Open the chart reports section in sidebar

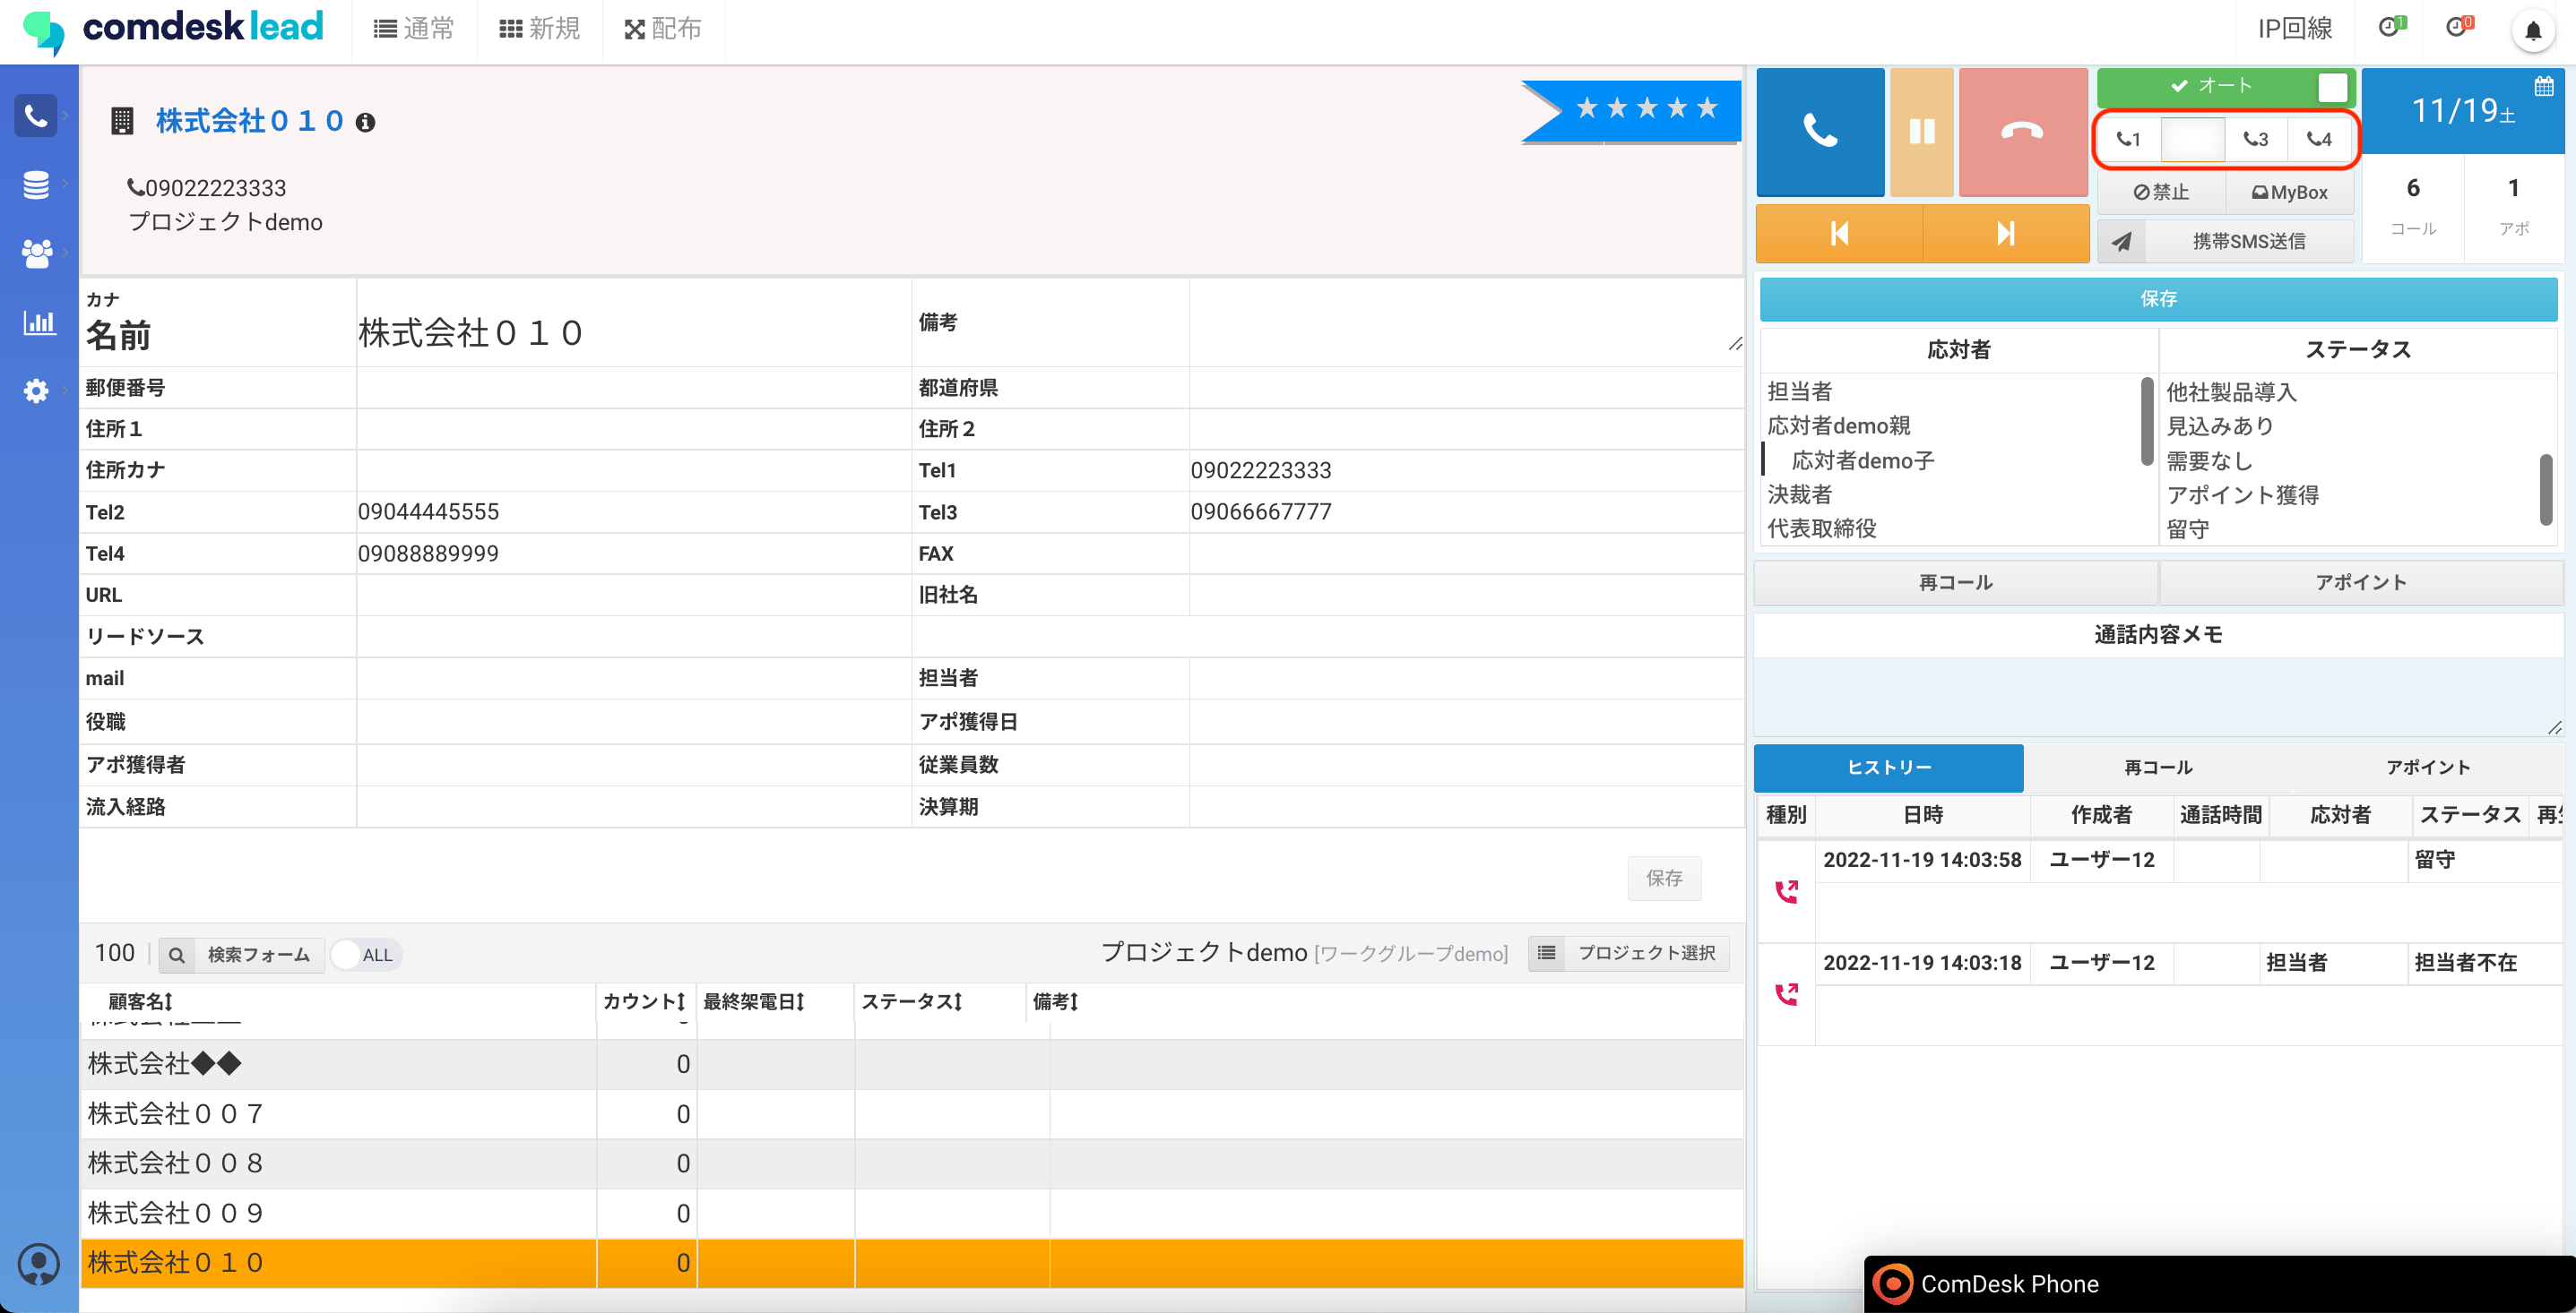pyautogui.click(x=38, y=322)
